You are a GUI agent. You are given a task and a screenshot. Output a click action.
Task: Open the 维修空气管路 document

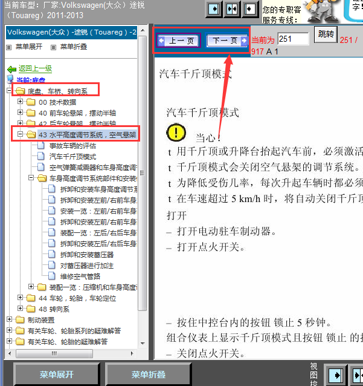pyautogui.click(x=80, y=276)
